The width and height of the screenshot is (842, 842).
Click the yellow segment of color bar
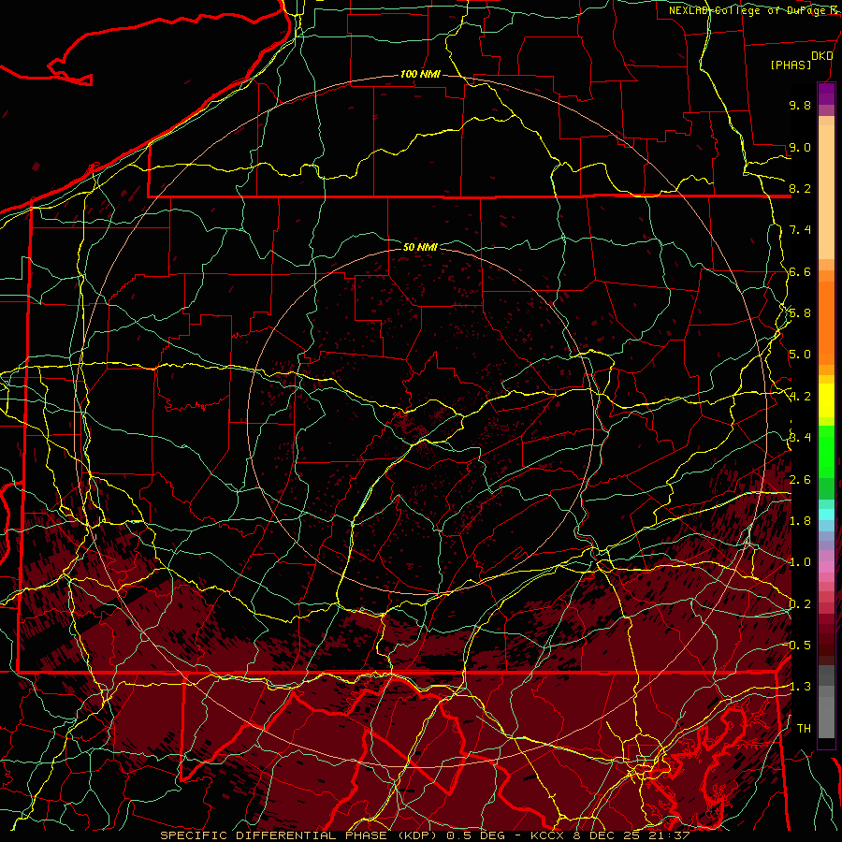[x=826, y=400]
